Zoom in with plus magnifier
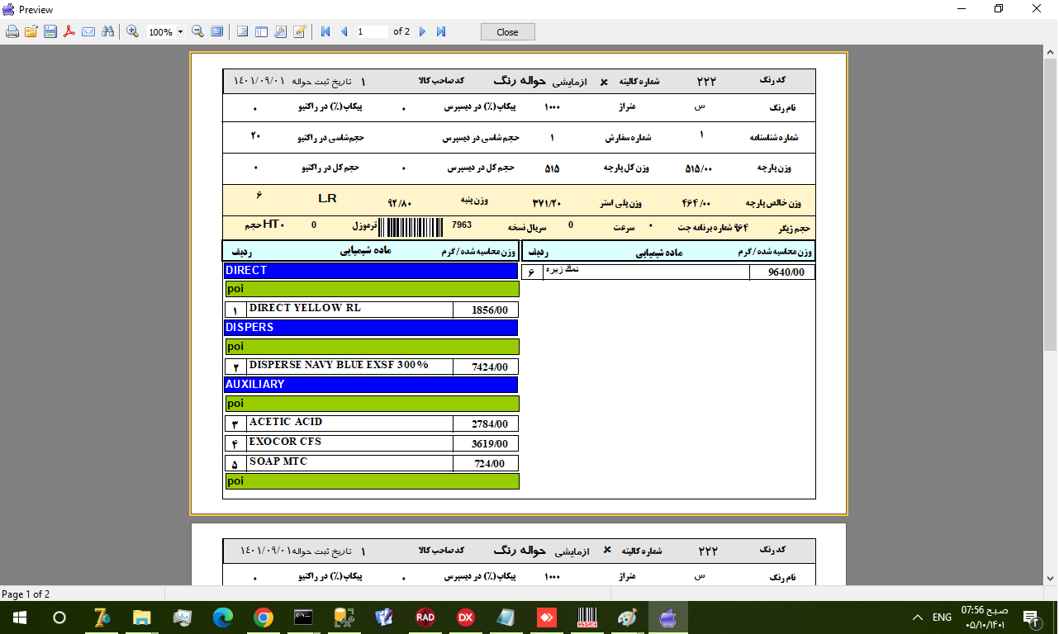The height and width of the screenshot is (634, 1059). [x=132, y=31]
